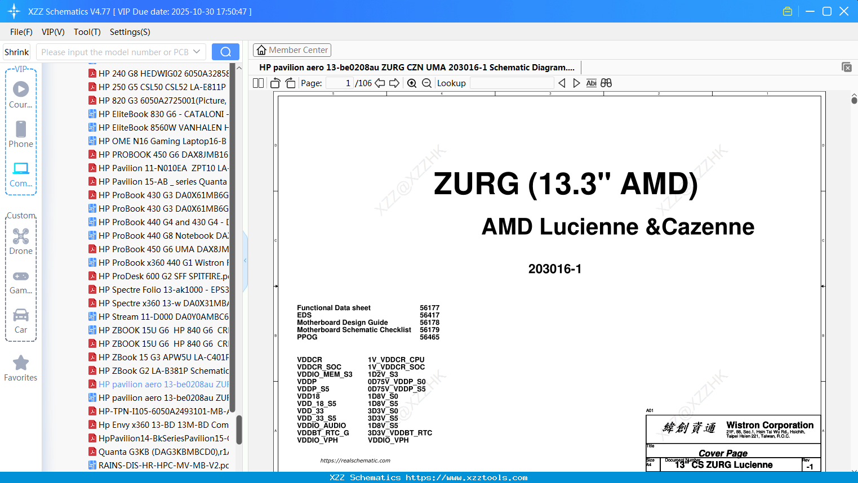Go to the next page arrow
This screenshot has height=483, width=858.
pos(394,83)
